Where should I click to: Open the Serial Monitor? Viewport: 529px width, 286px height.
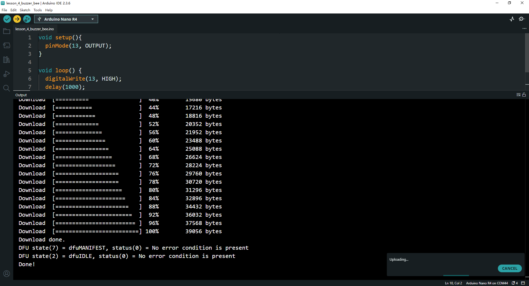(x=522, y=19)
